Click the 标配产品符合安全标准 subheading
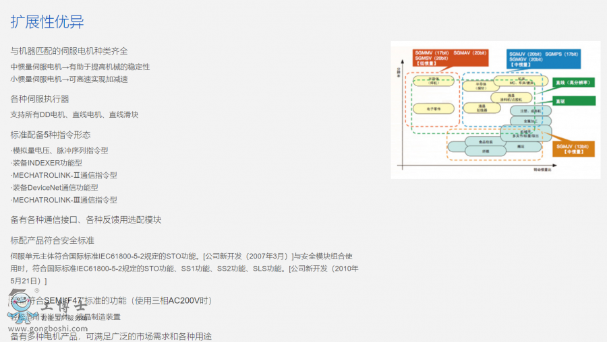The image size is (607, 342). click(x=53, y=240)
